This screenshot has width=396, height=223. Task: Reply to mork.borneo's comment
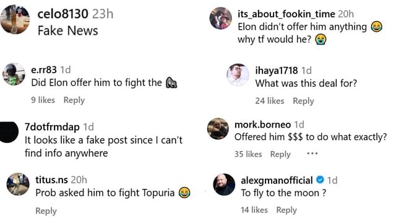(280, 154)
